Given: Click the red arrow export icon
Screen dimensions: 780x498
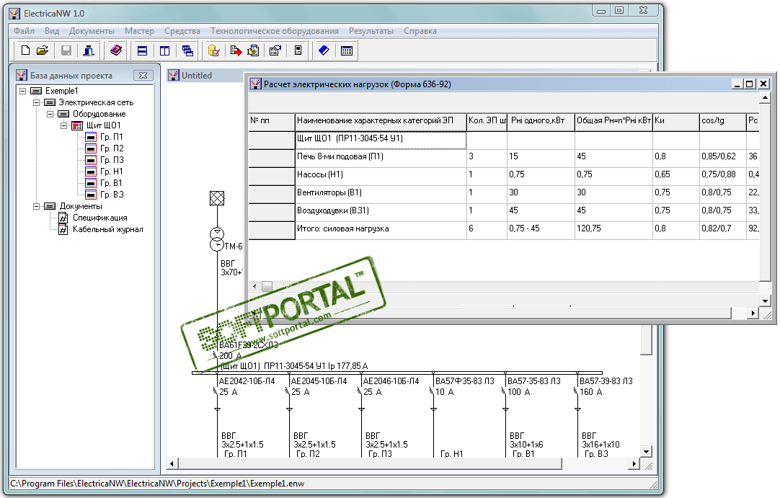Looking at the screenshot, I should (236, 50).
